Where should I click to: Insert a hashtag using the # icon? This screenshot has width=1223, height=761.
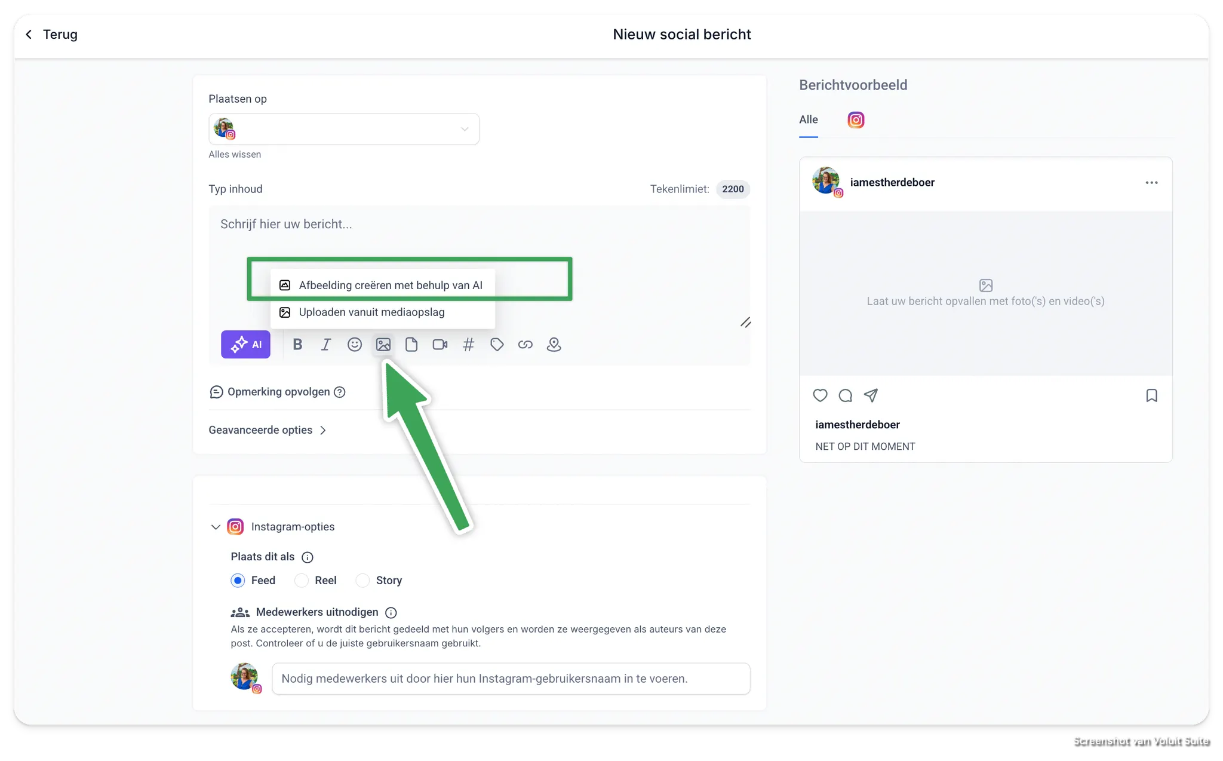(468, 345)
